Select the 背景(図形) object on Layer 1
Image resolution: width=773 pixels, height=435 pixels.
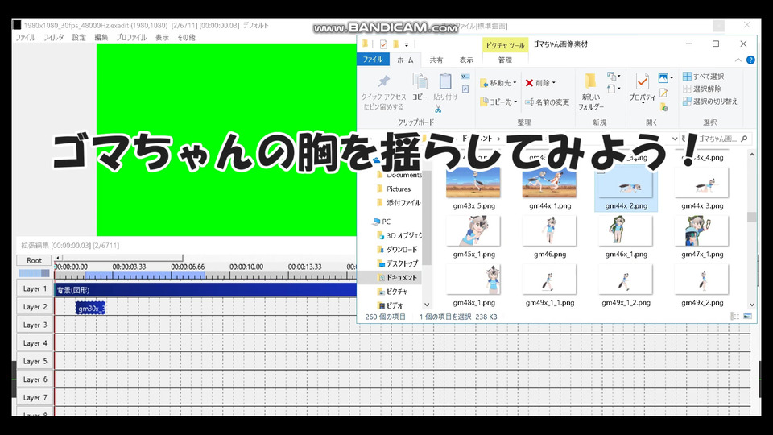click(x=205, y=289)
